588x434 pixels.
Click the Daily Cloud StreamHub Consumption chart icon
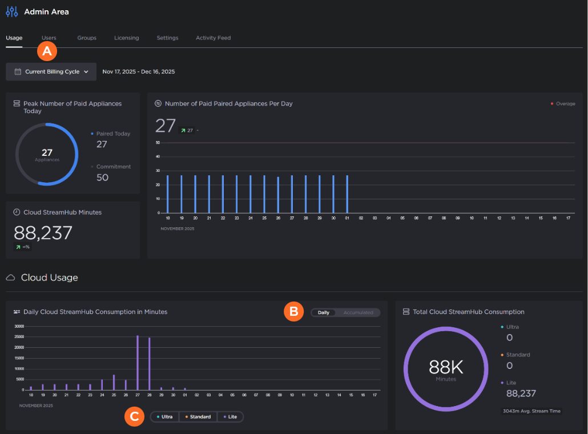[17, 312]
